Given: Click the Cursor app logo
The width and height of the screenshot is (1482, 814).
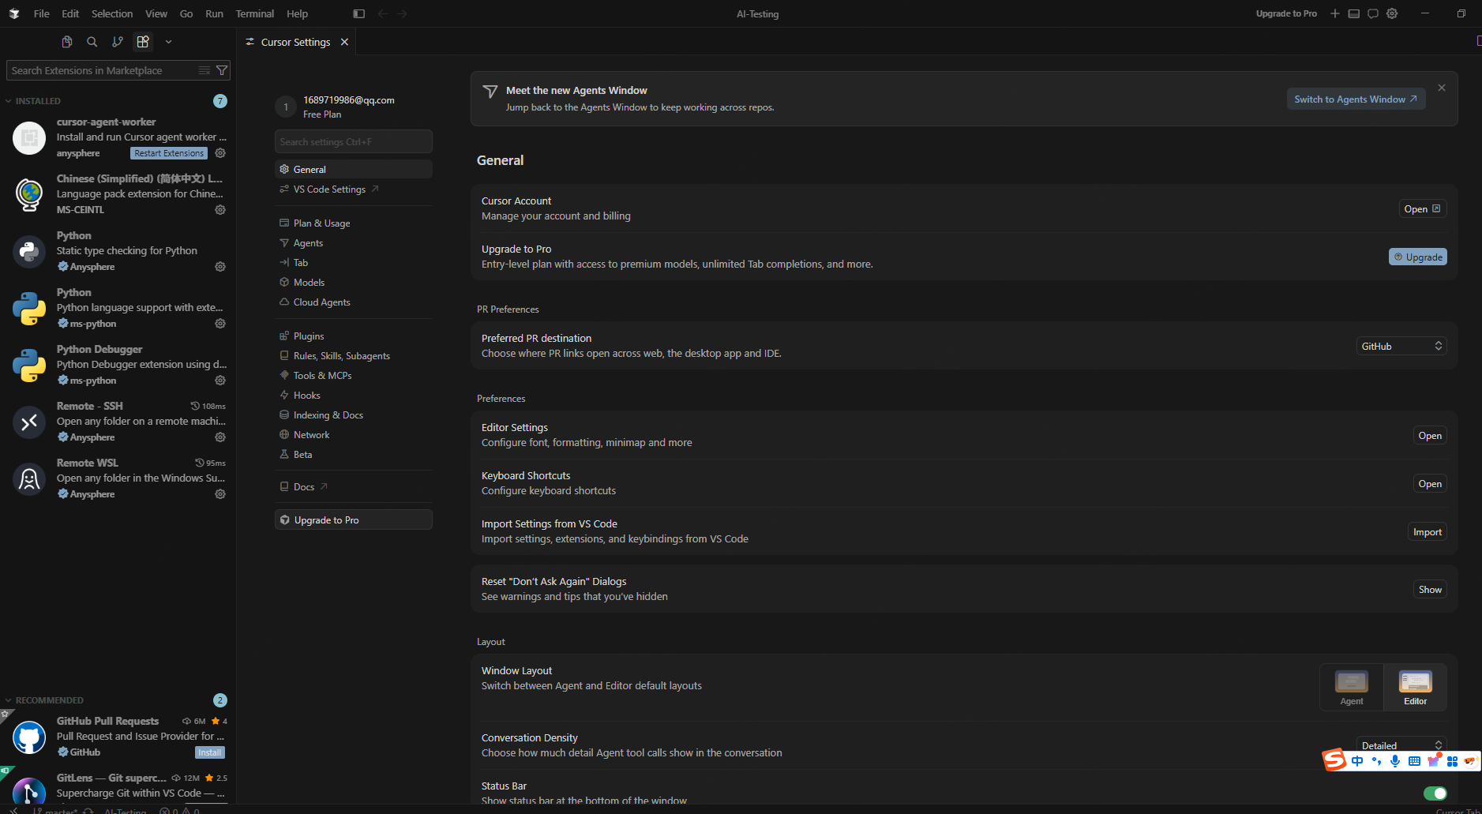Looking at the screenshot, I should 14,13.
